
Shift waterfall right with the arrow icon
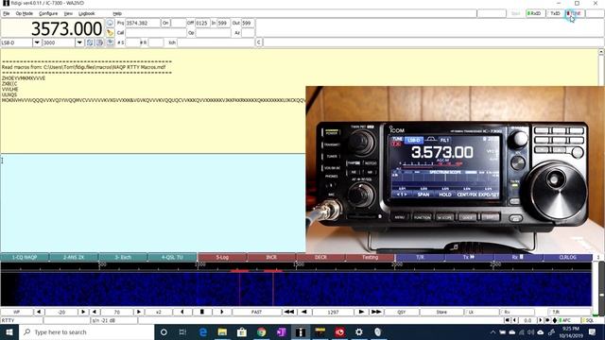click(x=222, y=312)
